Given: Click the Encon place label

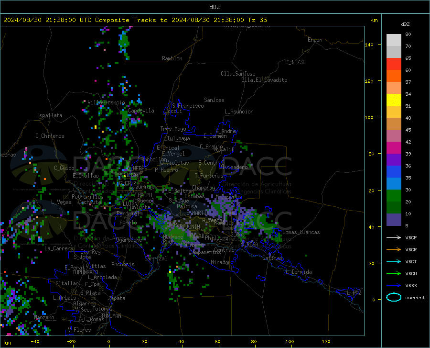Looking at the screenshot, I should 315,40.
